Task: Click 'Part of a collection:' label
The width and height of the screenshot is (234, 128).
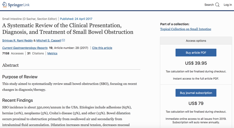Action: 175,24
